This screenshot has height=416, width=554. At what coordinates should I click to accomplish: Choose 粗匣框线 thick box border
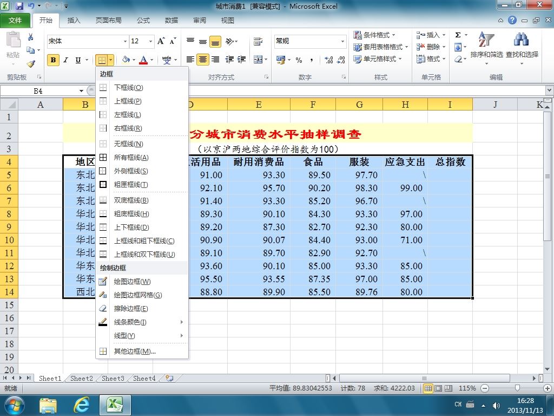point(142,184)
